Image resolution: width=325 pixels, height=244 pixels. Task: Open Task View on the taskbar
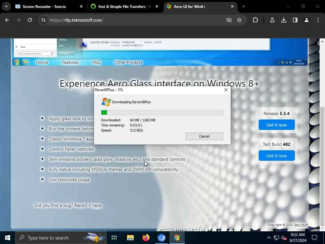(114, 238)
